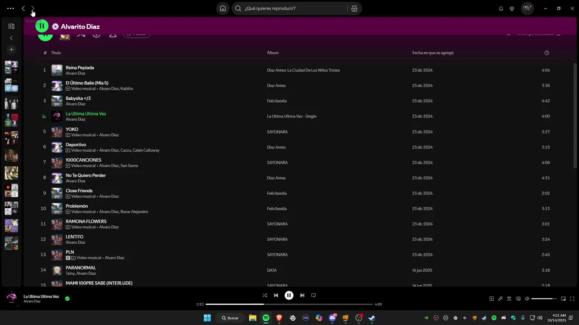Open Windows Start menu
Image resolution: width=579 pixels, height=325 pixels.
pyautogui.click(x=207, y=318)
